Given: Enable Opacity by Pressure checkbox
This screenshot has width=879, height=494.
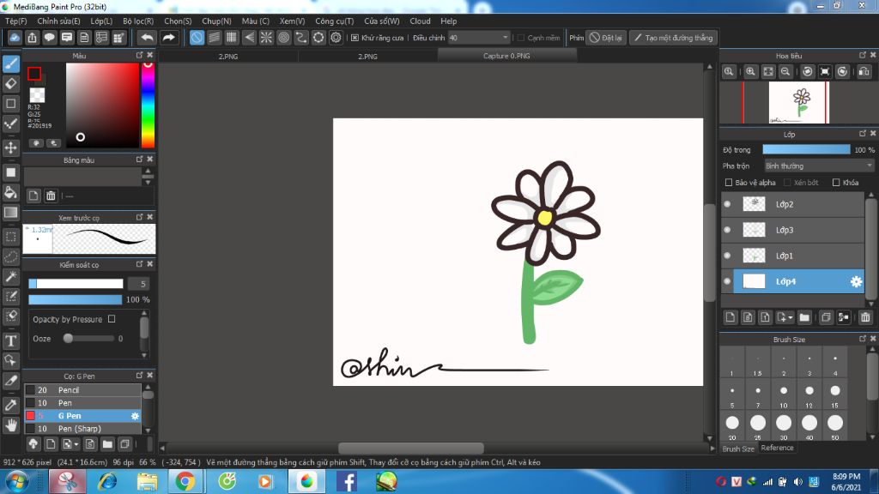Looking at the screenshot, I should (x=112, y=319).
